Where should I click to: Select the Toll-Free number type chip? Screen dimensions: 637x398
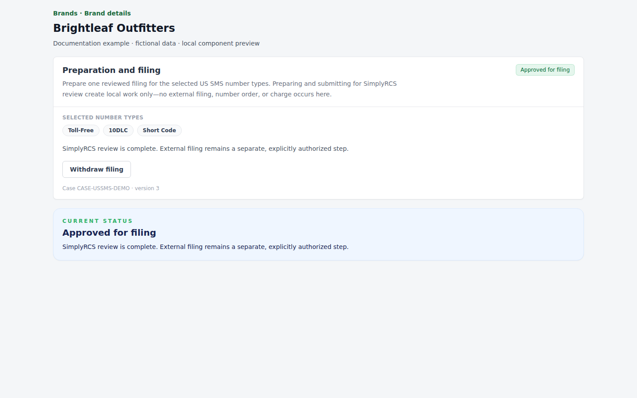[x=81, y=130]
